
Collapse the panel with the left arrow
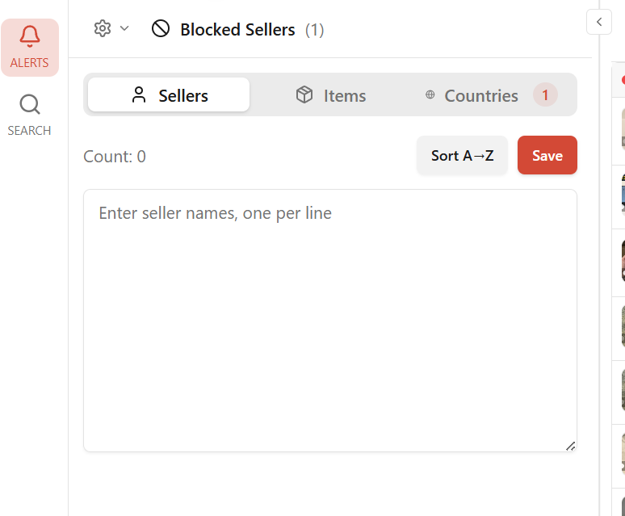599,22
